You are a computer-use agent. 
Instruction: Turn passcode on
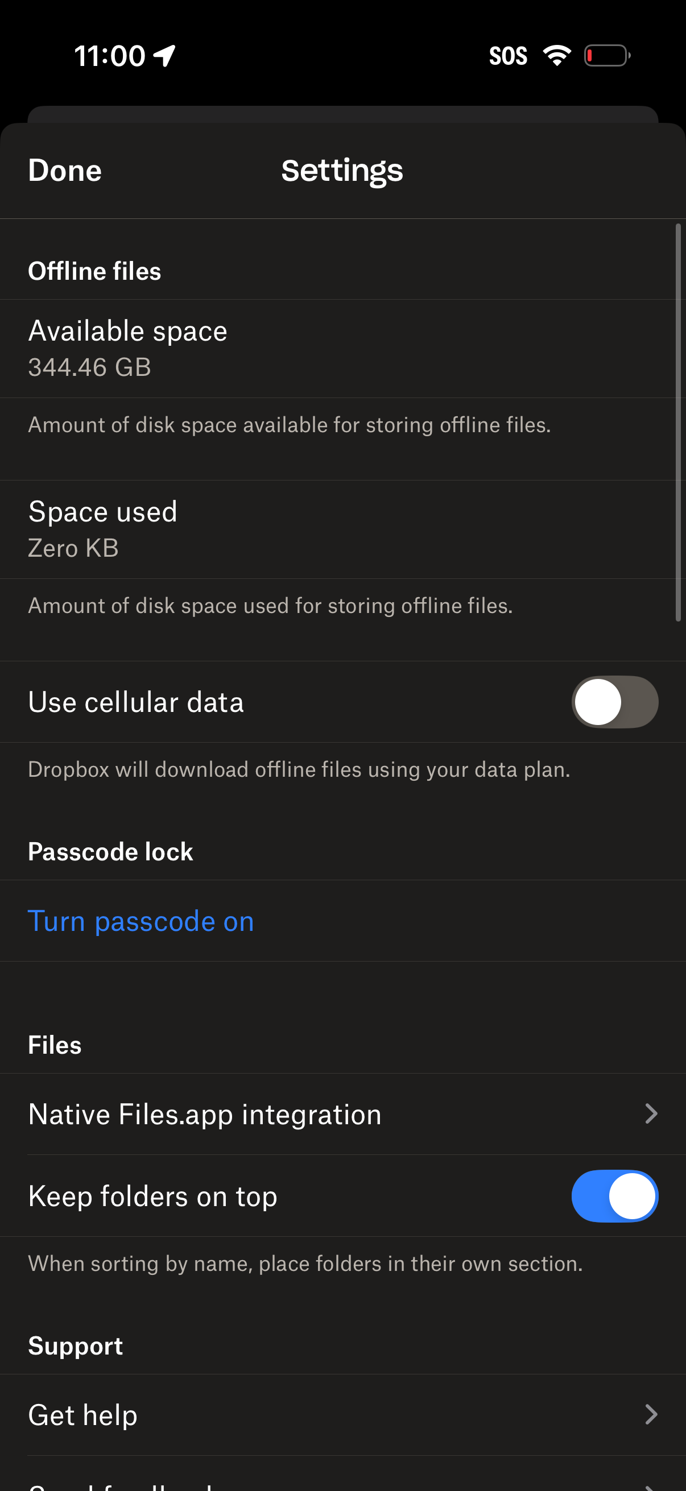[x=140, y=920]
